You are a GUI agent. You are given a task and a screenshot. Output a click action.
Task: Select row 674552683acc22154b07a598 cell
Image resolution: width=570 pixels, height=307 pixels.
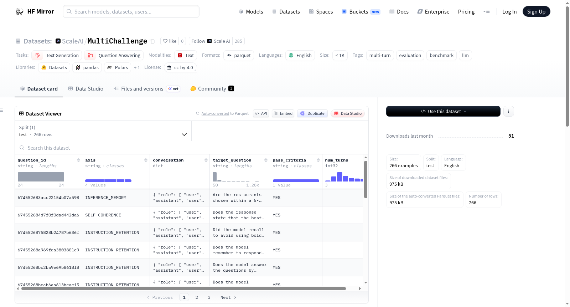pos(48,198)
